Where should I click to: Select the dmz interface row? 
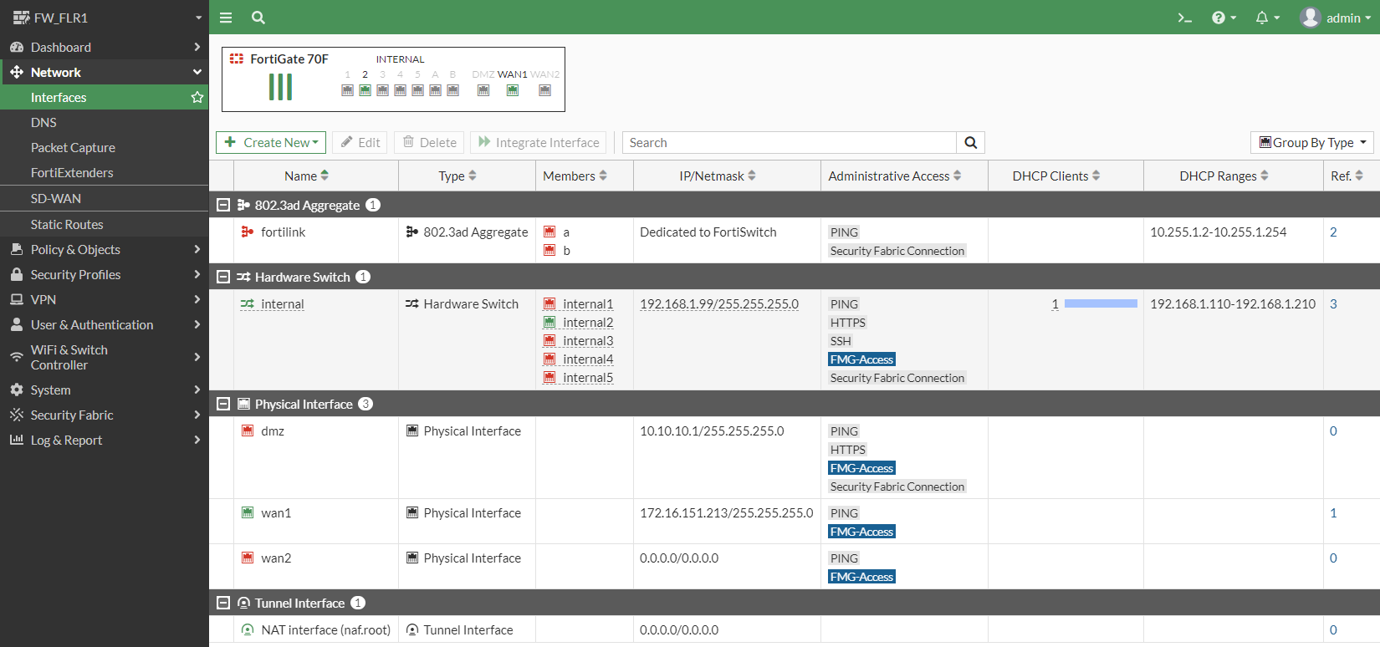click(x=794, y=458)
